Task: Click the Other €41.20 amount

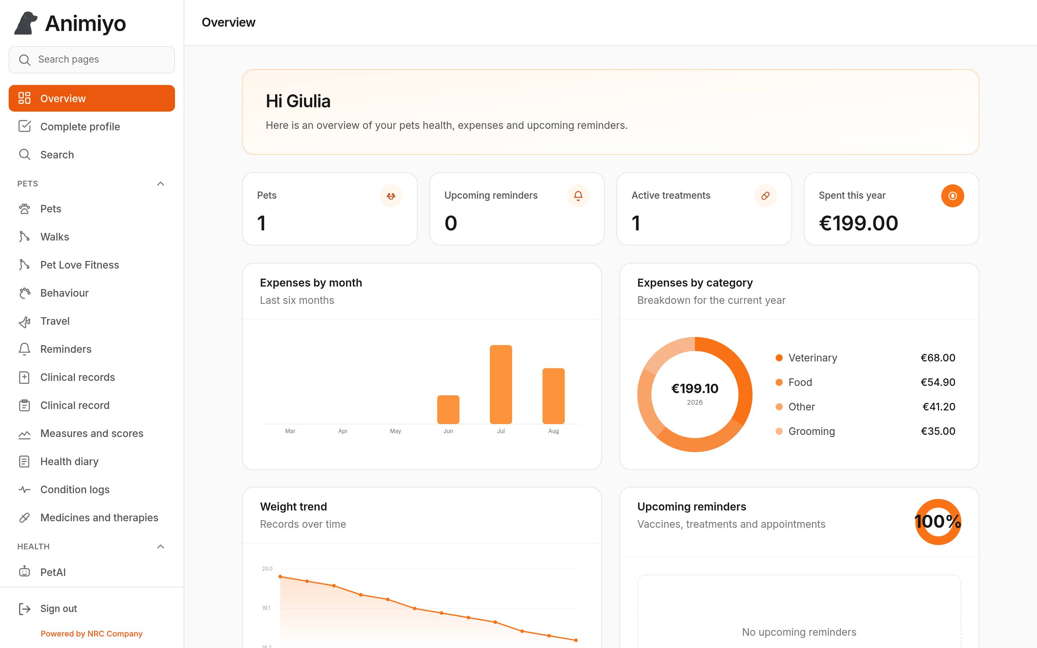Action: (939, 407)
